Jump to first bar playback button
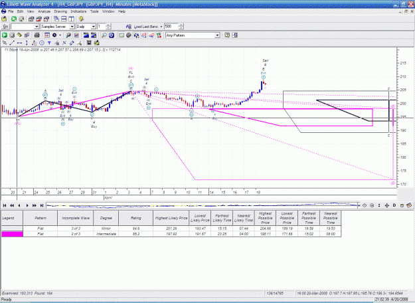 5,205
